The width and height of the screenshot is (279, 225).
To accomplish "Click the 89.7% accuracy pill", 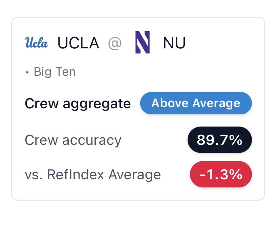I will point(219,140).
